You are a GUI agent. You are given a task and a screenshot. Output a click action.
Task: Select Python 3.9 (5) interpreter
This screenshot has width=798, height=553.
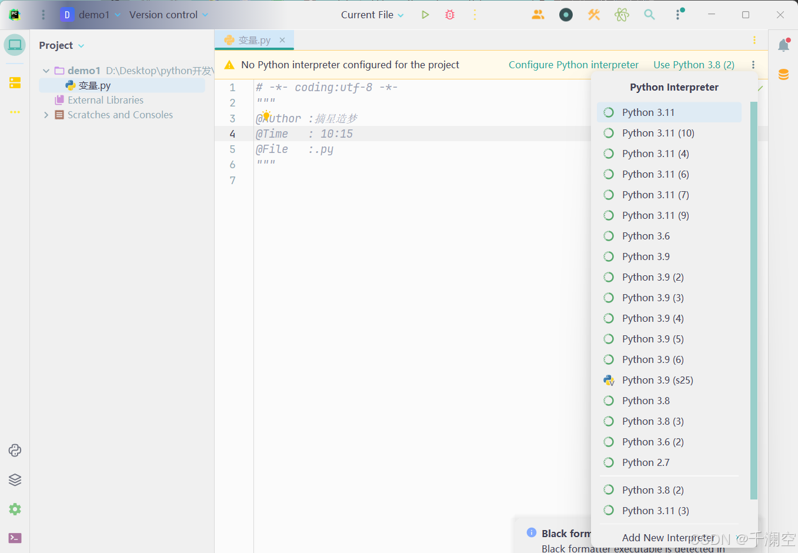click(x=669, y=339)
